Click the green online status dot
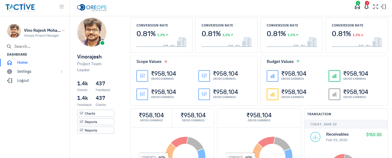Image resolution: width=392 pixels, height=158 pixels. 102,43
